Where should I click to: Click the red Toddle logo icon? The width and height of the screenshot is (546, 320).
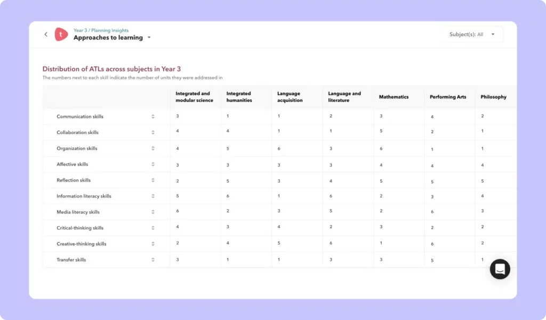(61, 35)
